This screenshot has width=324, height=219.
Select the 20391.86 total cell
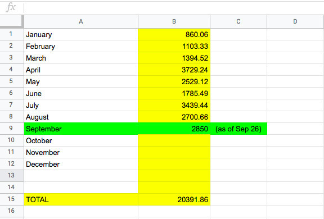[174, 199]
